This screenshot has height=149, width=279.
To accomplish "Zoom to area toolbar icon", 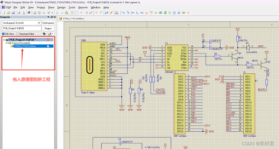I will pyautogui.click(x=39, y=13).
